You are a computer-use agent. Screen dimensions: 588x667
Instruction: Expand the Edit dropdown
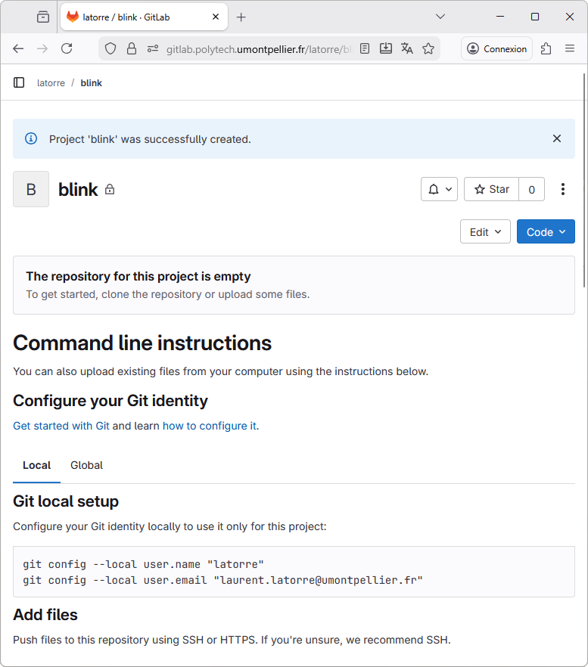(x=485, y=231)
